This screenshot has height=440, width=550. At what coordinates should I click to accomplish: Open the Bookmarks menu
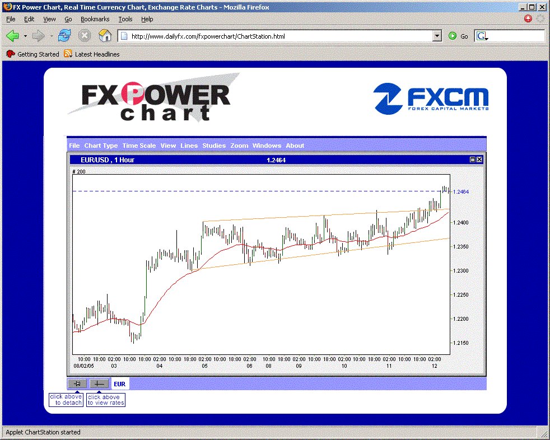[x=95, y=19]
